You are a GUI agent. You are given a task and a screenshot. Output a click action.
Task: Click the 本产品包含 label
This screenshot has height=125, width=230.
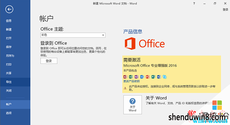tap(130, 71)
